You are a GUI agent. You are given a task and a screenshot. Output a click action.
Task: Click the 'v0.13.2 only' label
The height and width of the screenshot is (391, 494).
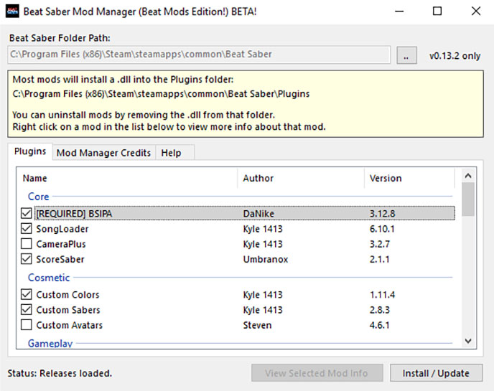point(455,56)
